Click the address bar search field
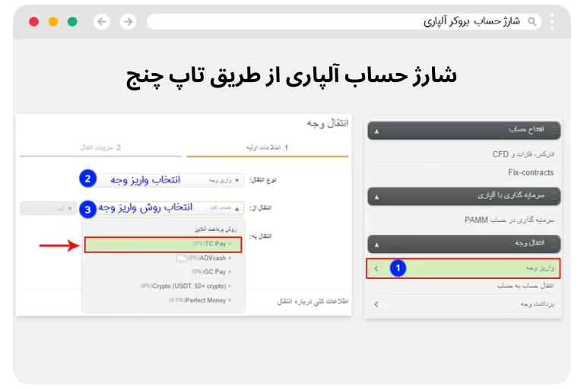 point(344,21)
